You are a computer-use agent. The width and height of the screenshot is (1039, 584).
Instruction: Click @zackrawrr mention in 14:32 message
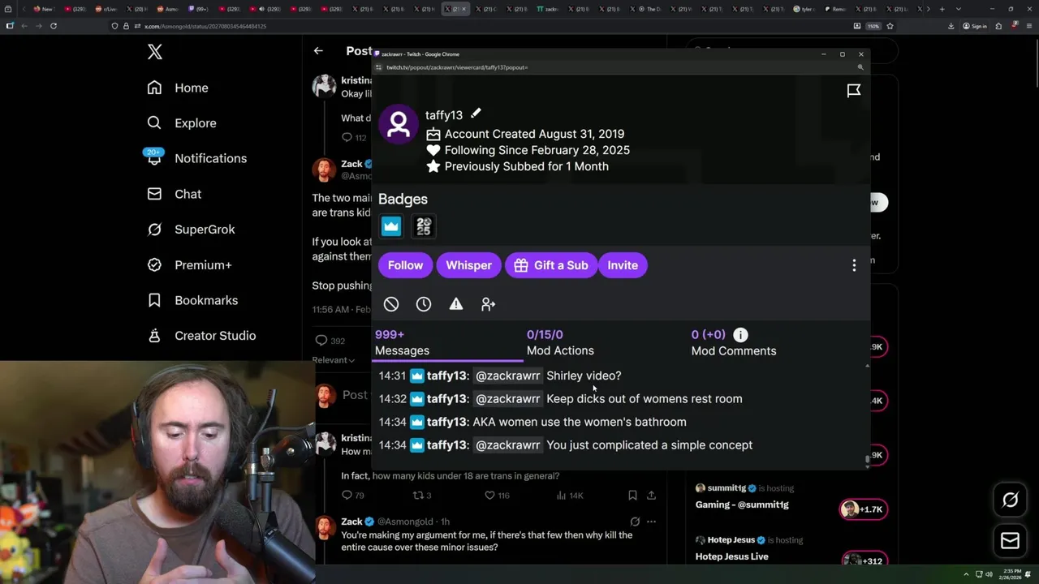507,398
